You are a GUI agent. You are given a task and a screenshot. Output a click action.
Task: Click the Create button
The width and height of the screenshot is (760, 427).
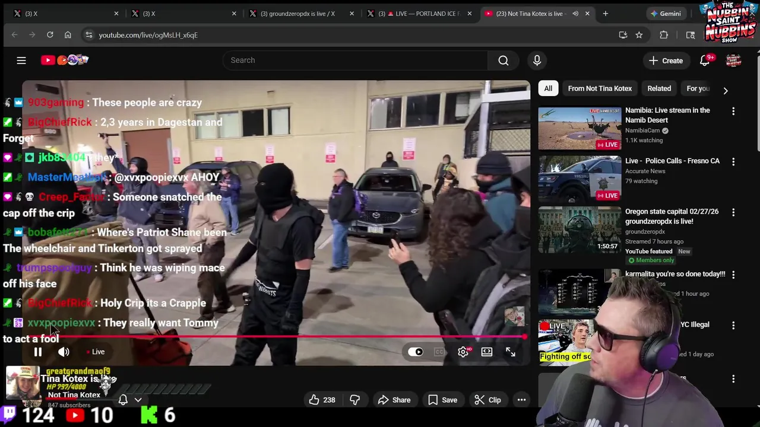[x=666, y=60]
